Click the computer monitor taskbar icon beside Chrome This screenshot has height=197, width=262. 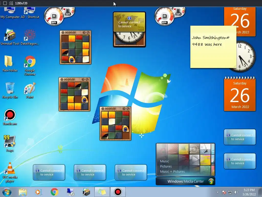70,192
